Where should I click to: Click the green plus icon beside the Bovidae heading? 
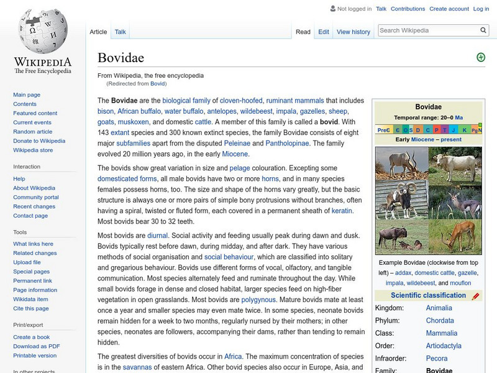point(481,57)
